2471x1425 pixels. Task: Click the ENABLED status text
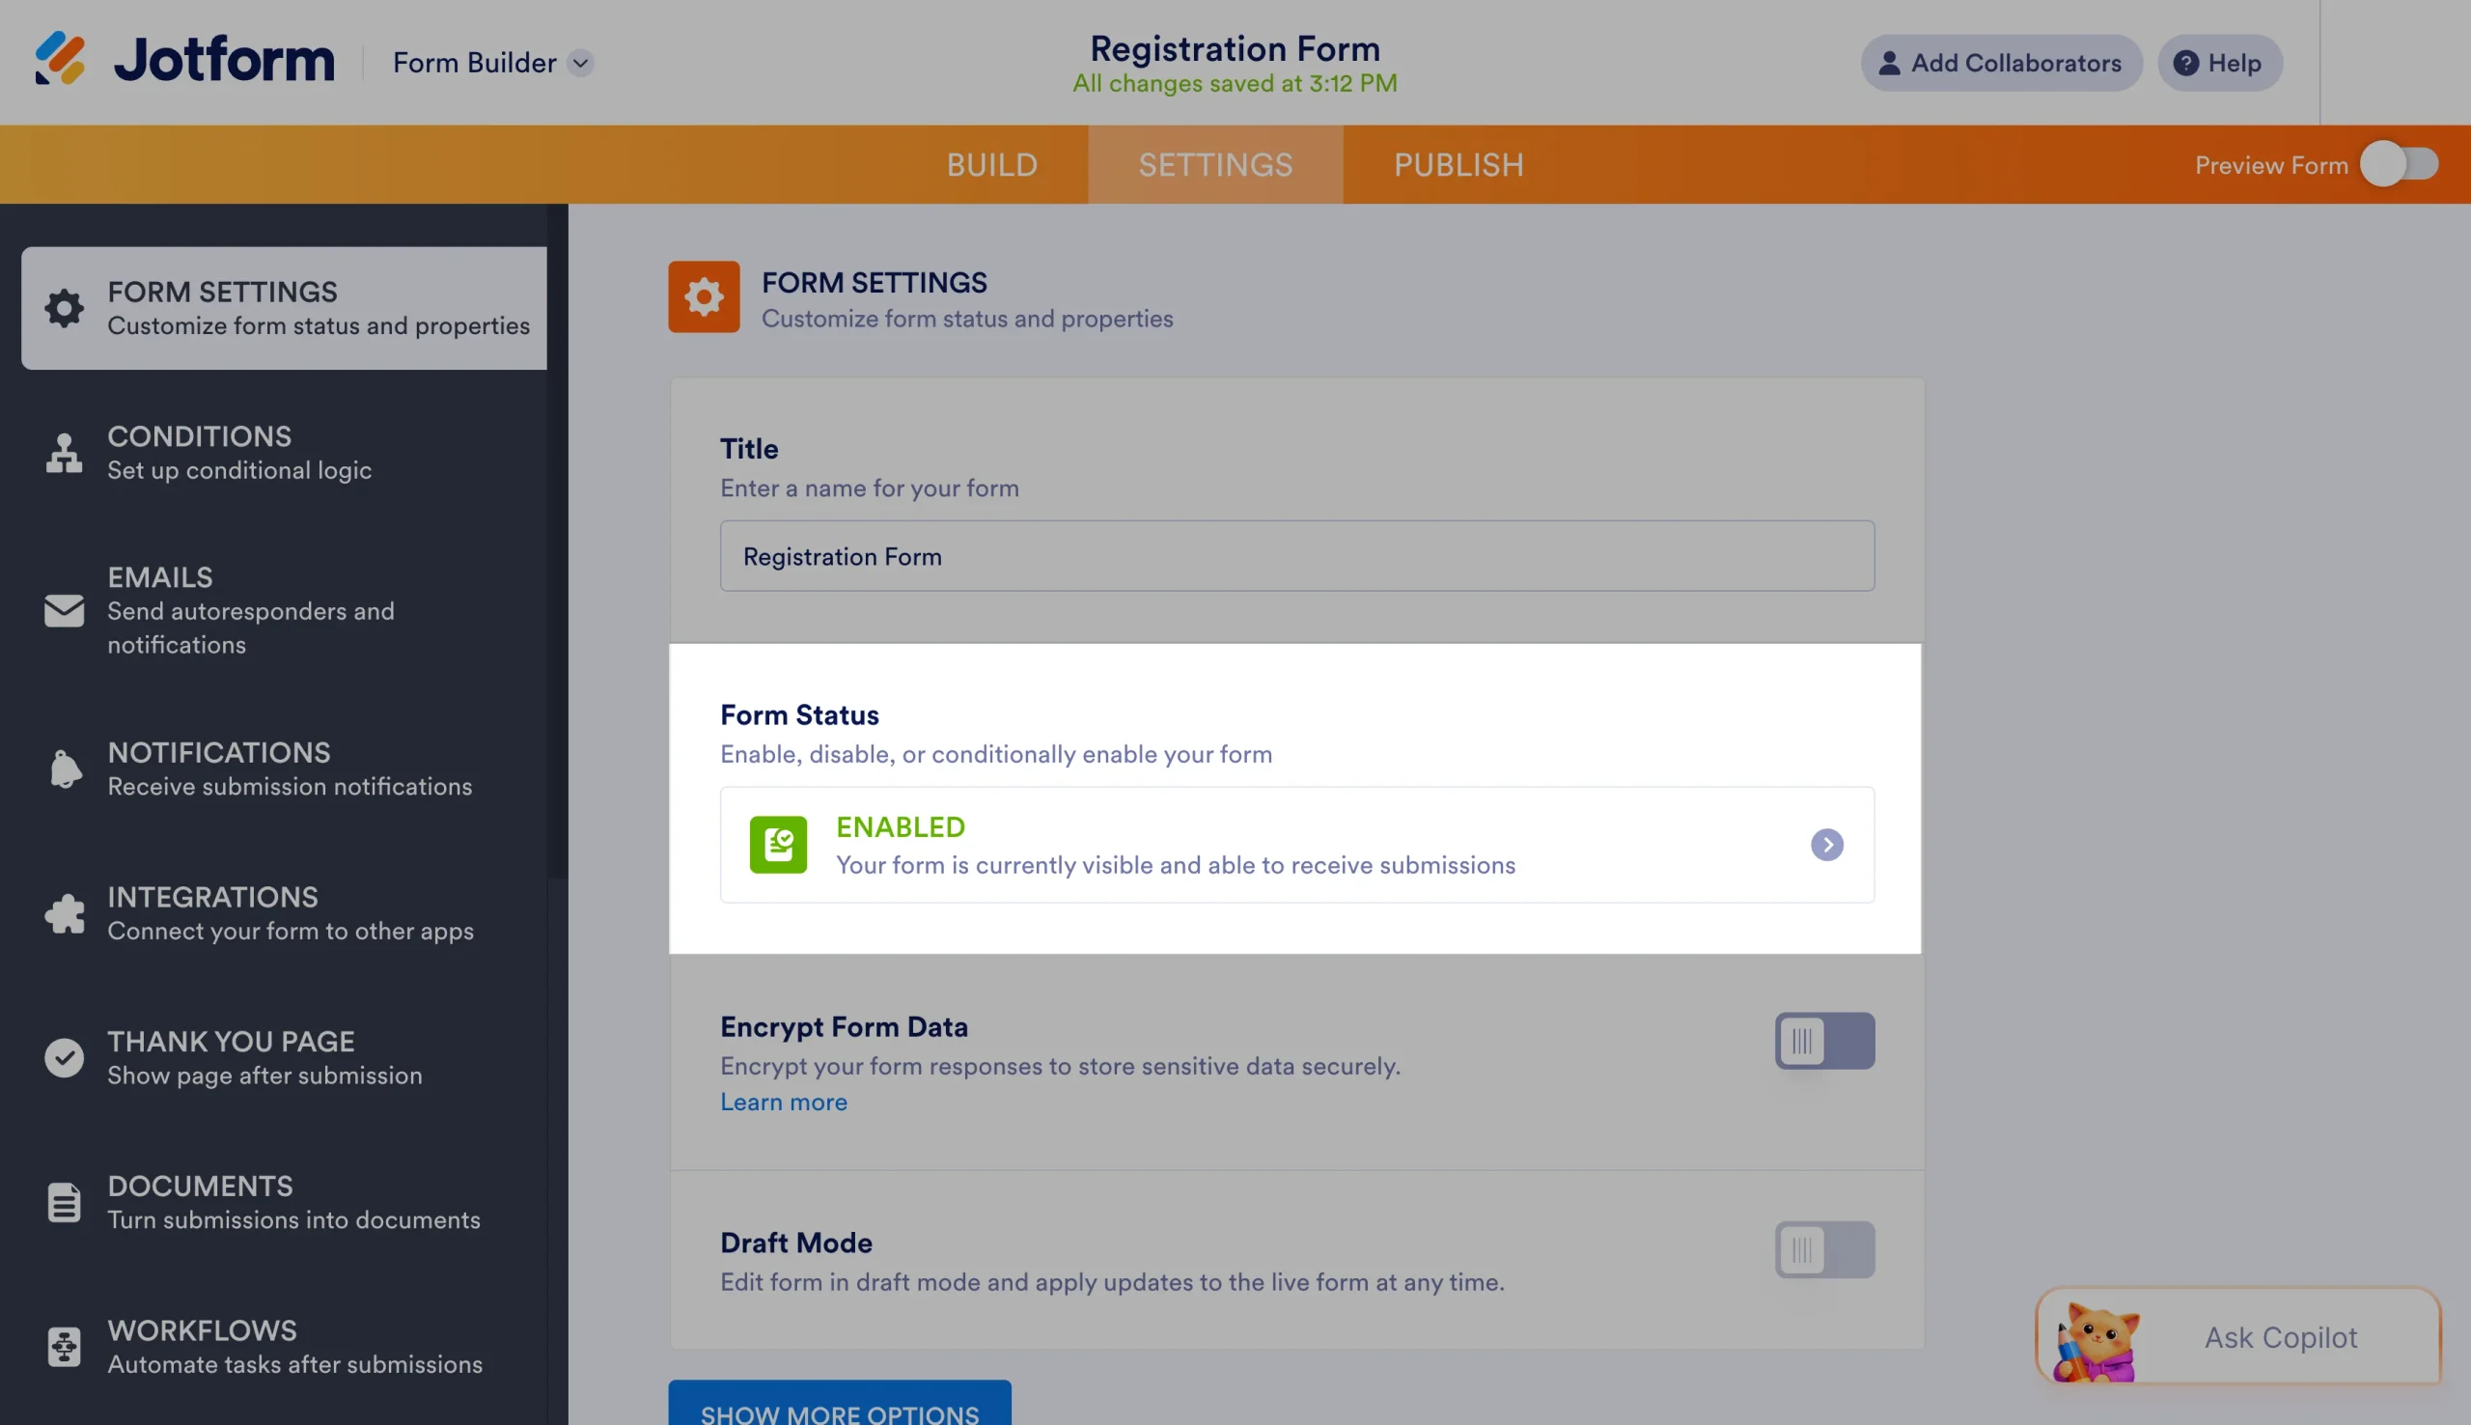pyautogui.click(x=900, y=827)
